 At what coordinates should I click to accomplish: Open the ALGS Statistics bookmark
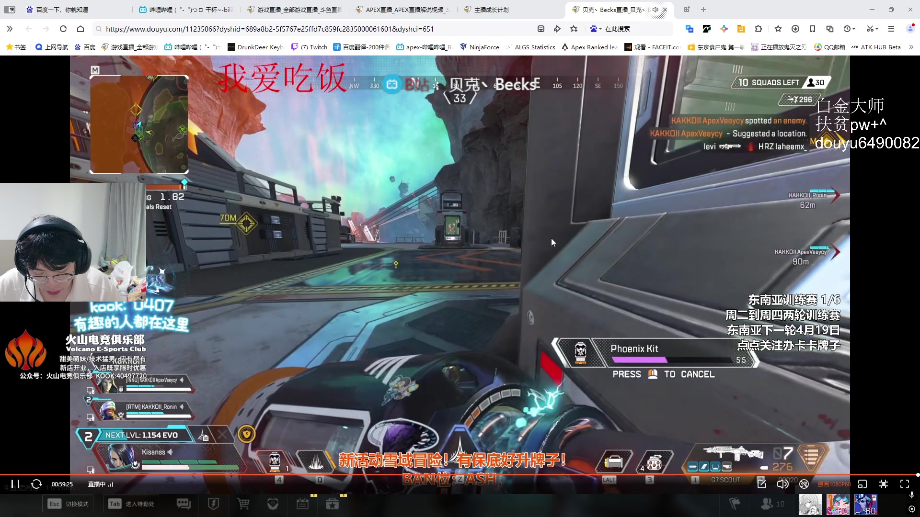pyautogui.click(x=530, y=47)
